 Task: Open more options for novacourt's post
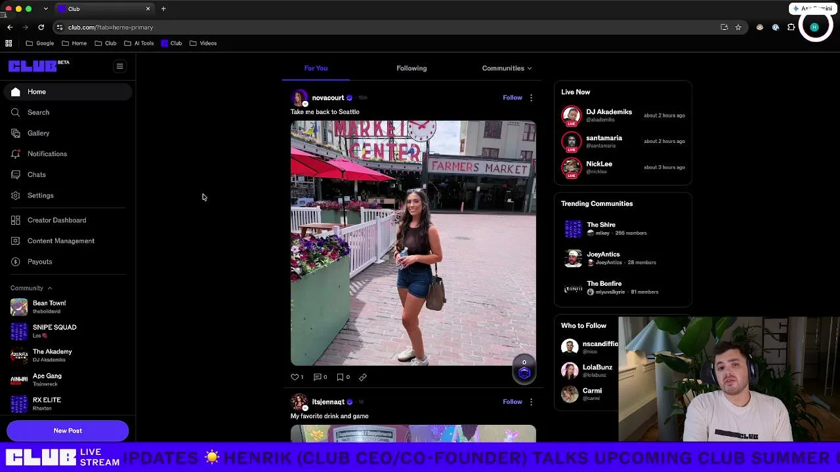click(x=531, y=98)
